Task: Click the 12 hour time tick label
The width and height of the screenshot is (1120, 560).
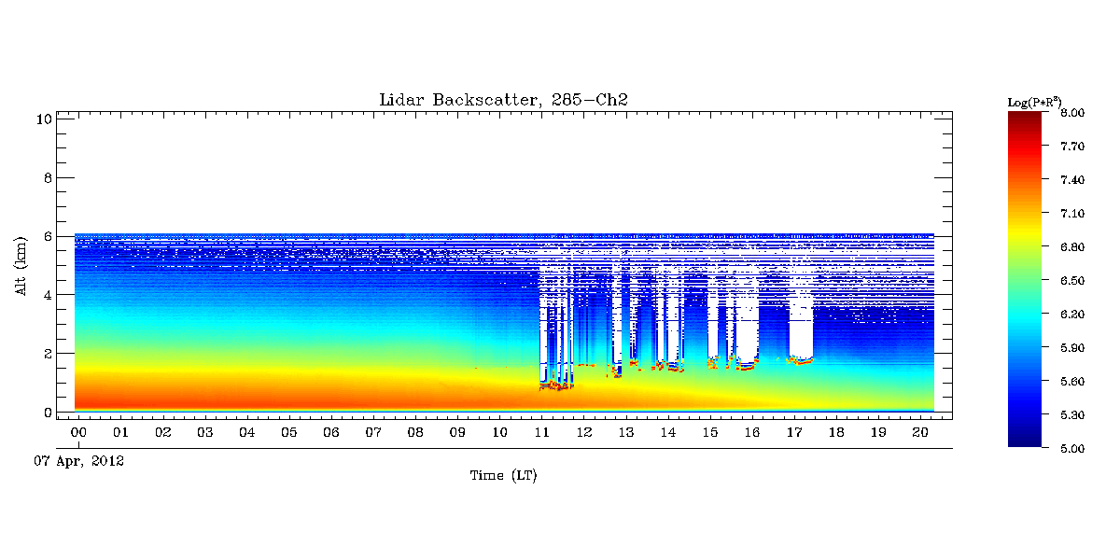Action: coord(583,433)
